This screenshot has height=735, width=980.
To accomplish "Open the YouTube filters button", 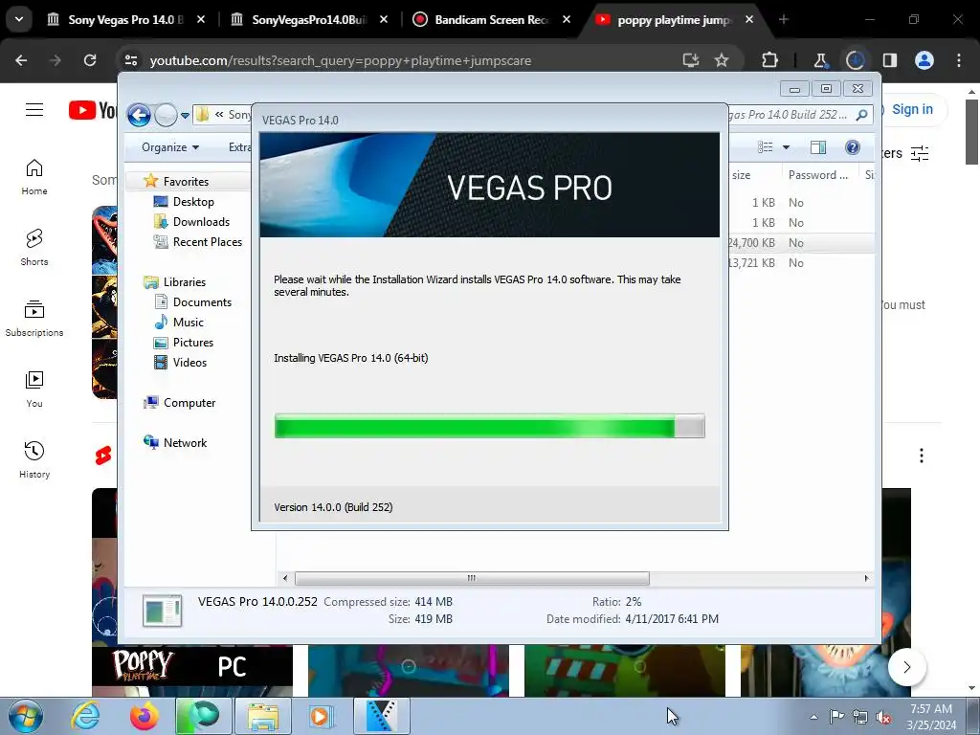I will (920, 153).
